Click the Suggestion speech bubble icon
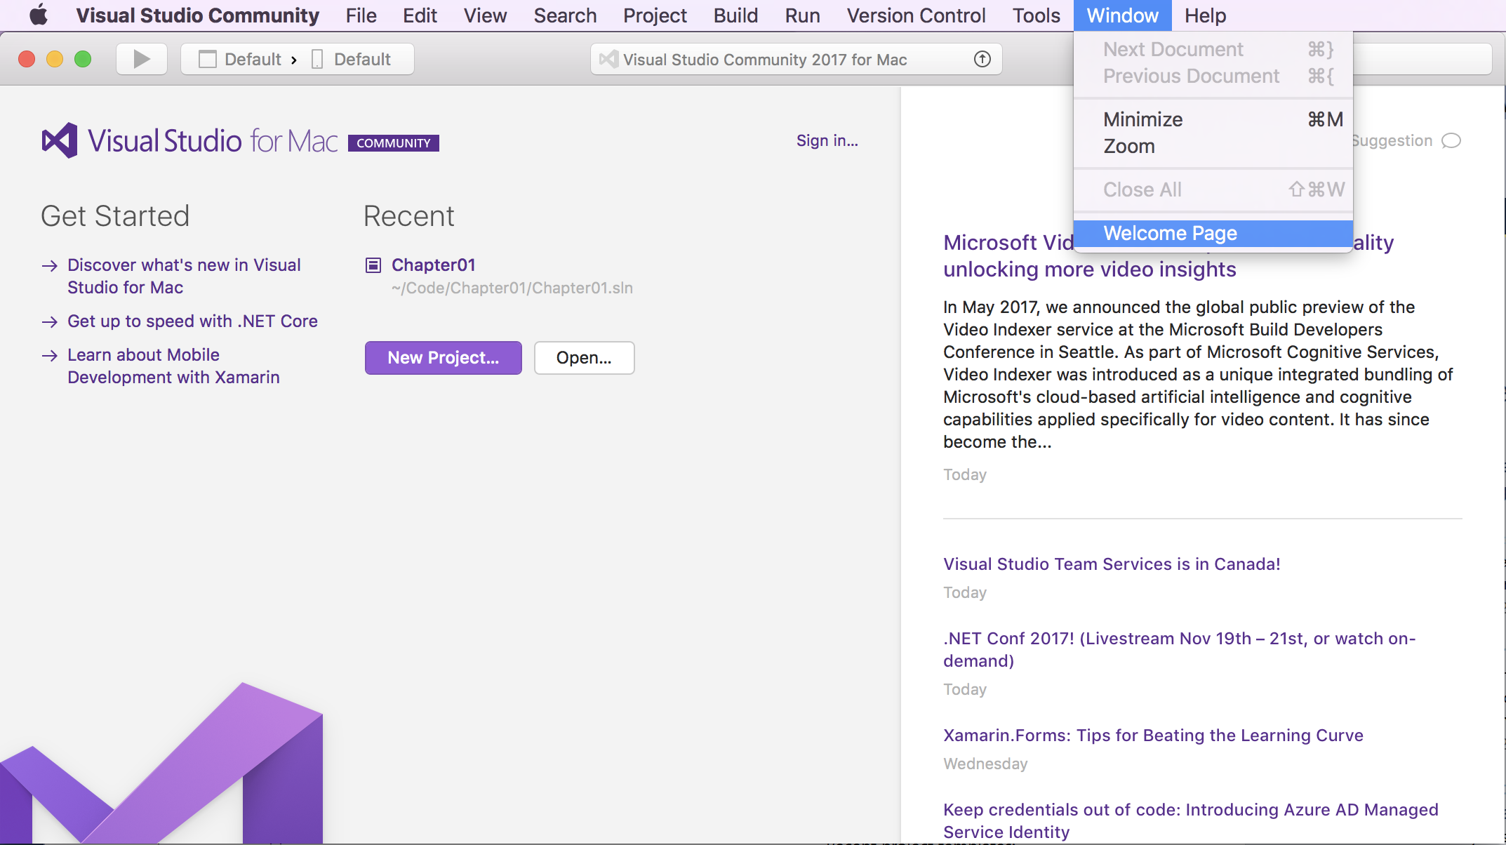This screenshot has width=1506, height=845. point(1451,140)
